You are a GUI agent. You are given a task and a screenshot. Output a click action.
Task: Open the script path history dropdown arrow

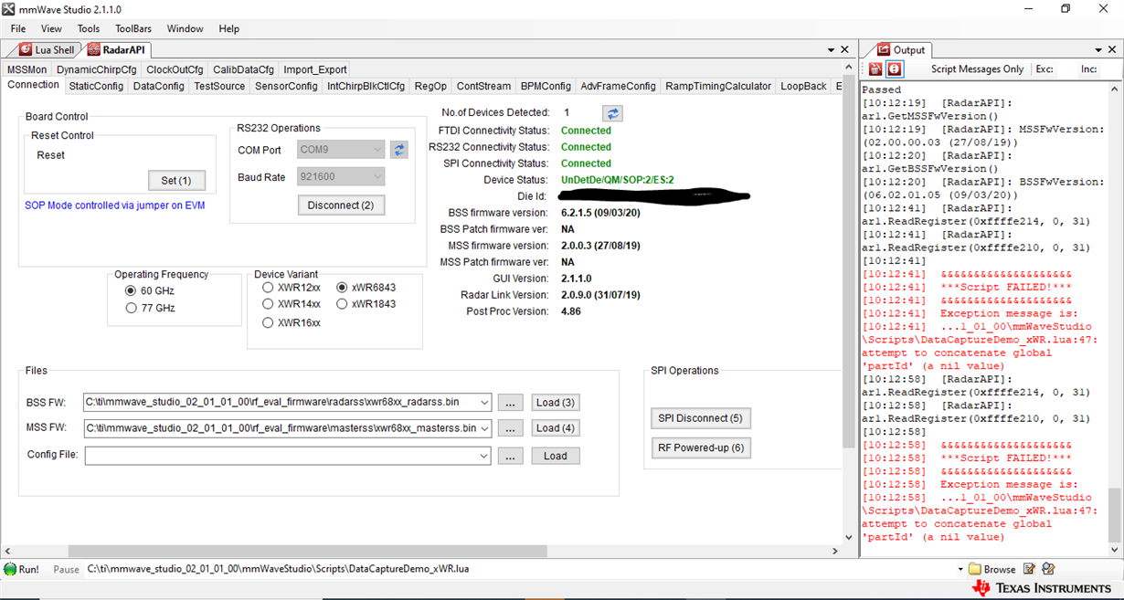tap(960, 569)
